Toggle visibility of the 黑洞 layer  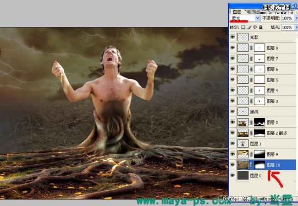point(232,112)
